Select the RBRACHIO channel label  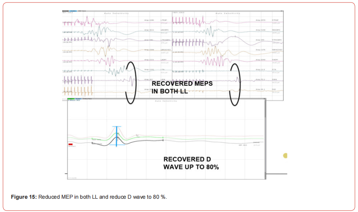pyautogui.click(x=277, y=50)
